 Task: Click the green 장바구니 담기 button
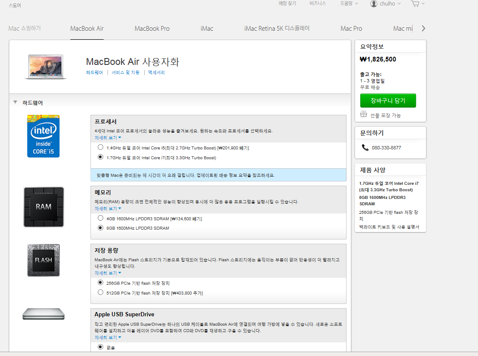tap(388, 101)
